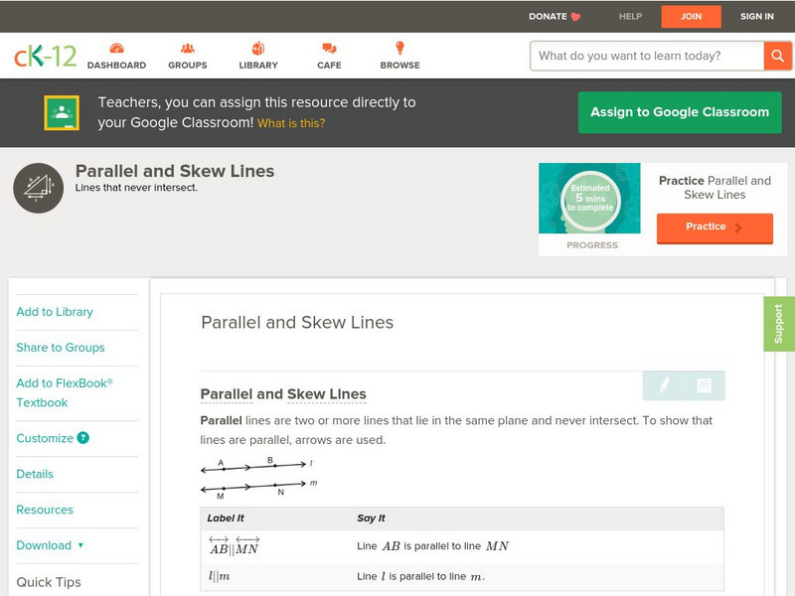Image resolution: width=795 pixels, height=596 pixels.
Task: Select Share to Groups in sidebar
Action: [x=61, y=348]
